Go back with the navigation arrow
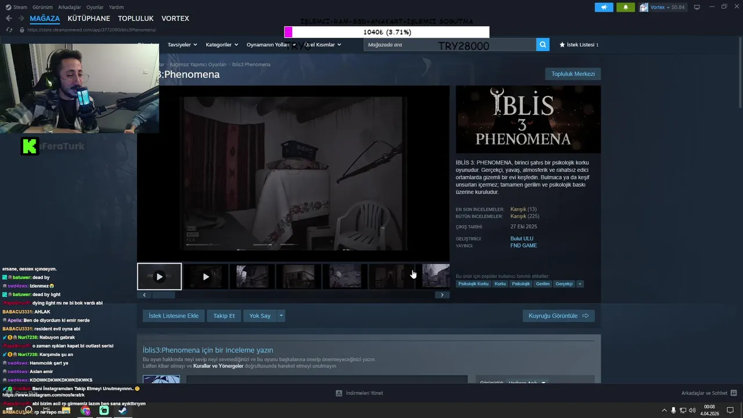 click(x=9, y=19)
